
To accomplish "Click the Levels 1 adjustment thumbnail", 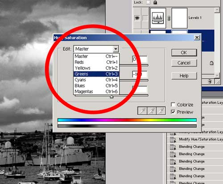I will (x=158, y=18).
